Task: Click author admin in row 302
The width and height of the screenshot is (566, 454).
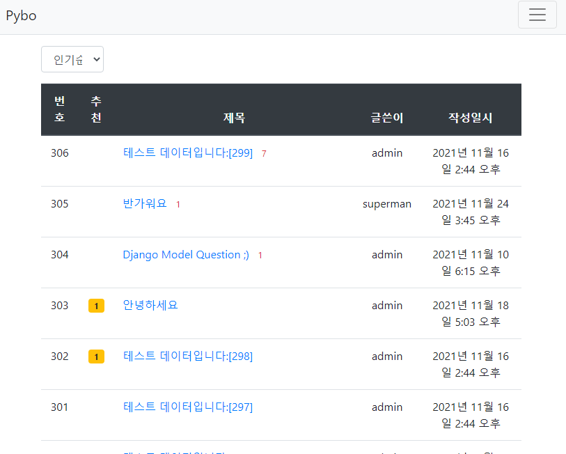Action: [387, 357]
